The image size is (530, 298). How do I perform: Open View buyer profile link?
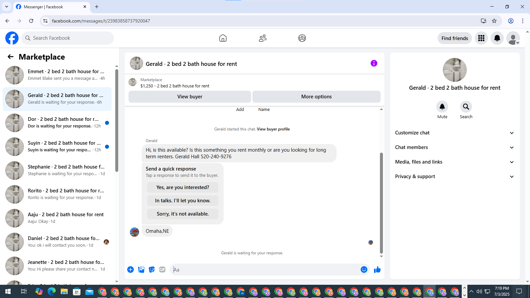point(273,129)
